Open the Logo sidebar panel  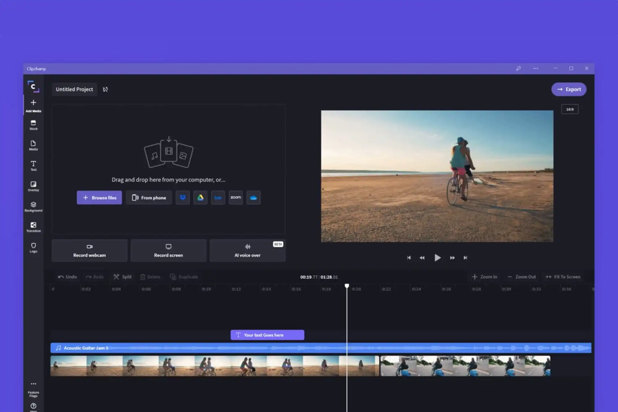33,248
